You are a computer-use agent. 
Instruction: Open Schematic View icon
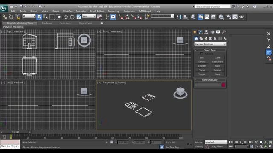(213, 17)
